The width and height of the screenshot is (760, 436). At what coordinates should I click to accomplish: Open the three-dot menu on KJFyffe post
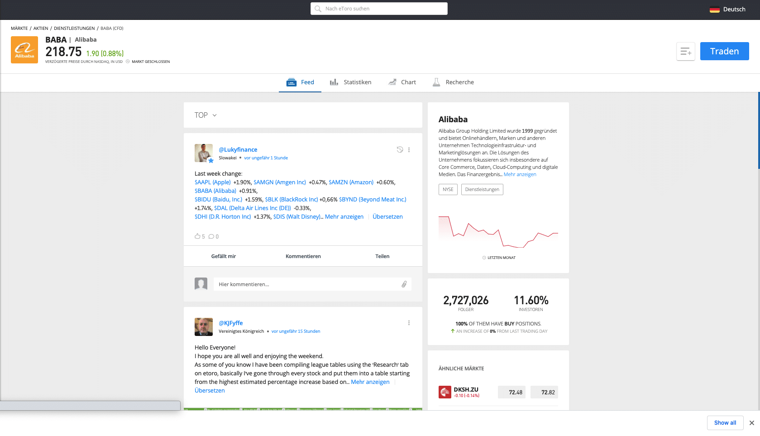tap(409, 323)
